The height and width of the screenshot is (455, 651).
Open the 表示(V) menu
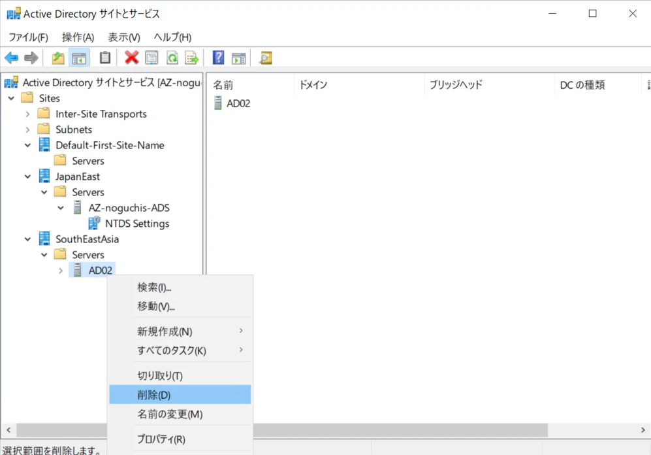tap(124, 37)
